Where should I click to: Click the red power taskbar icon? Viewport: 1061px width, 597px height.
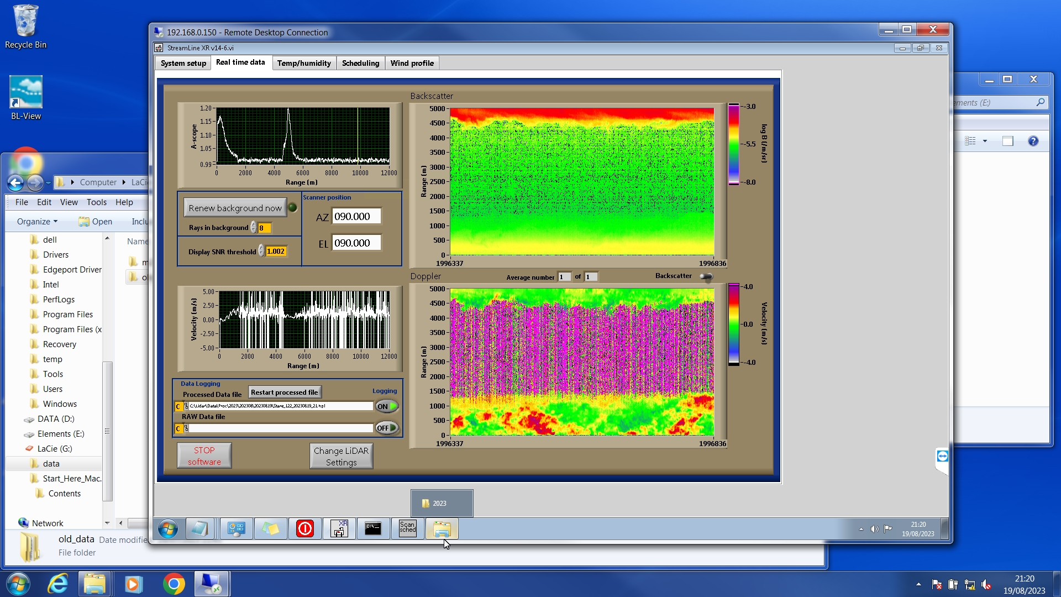(304, 528)
